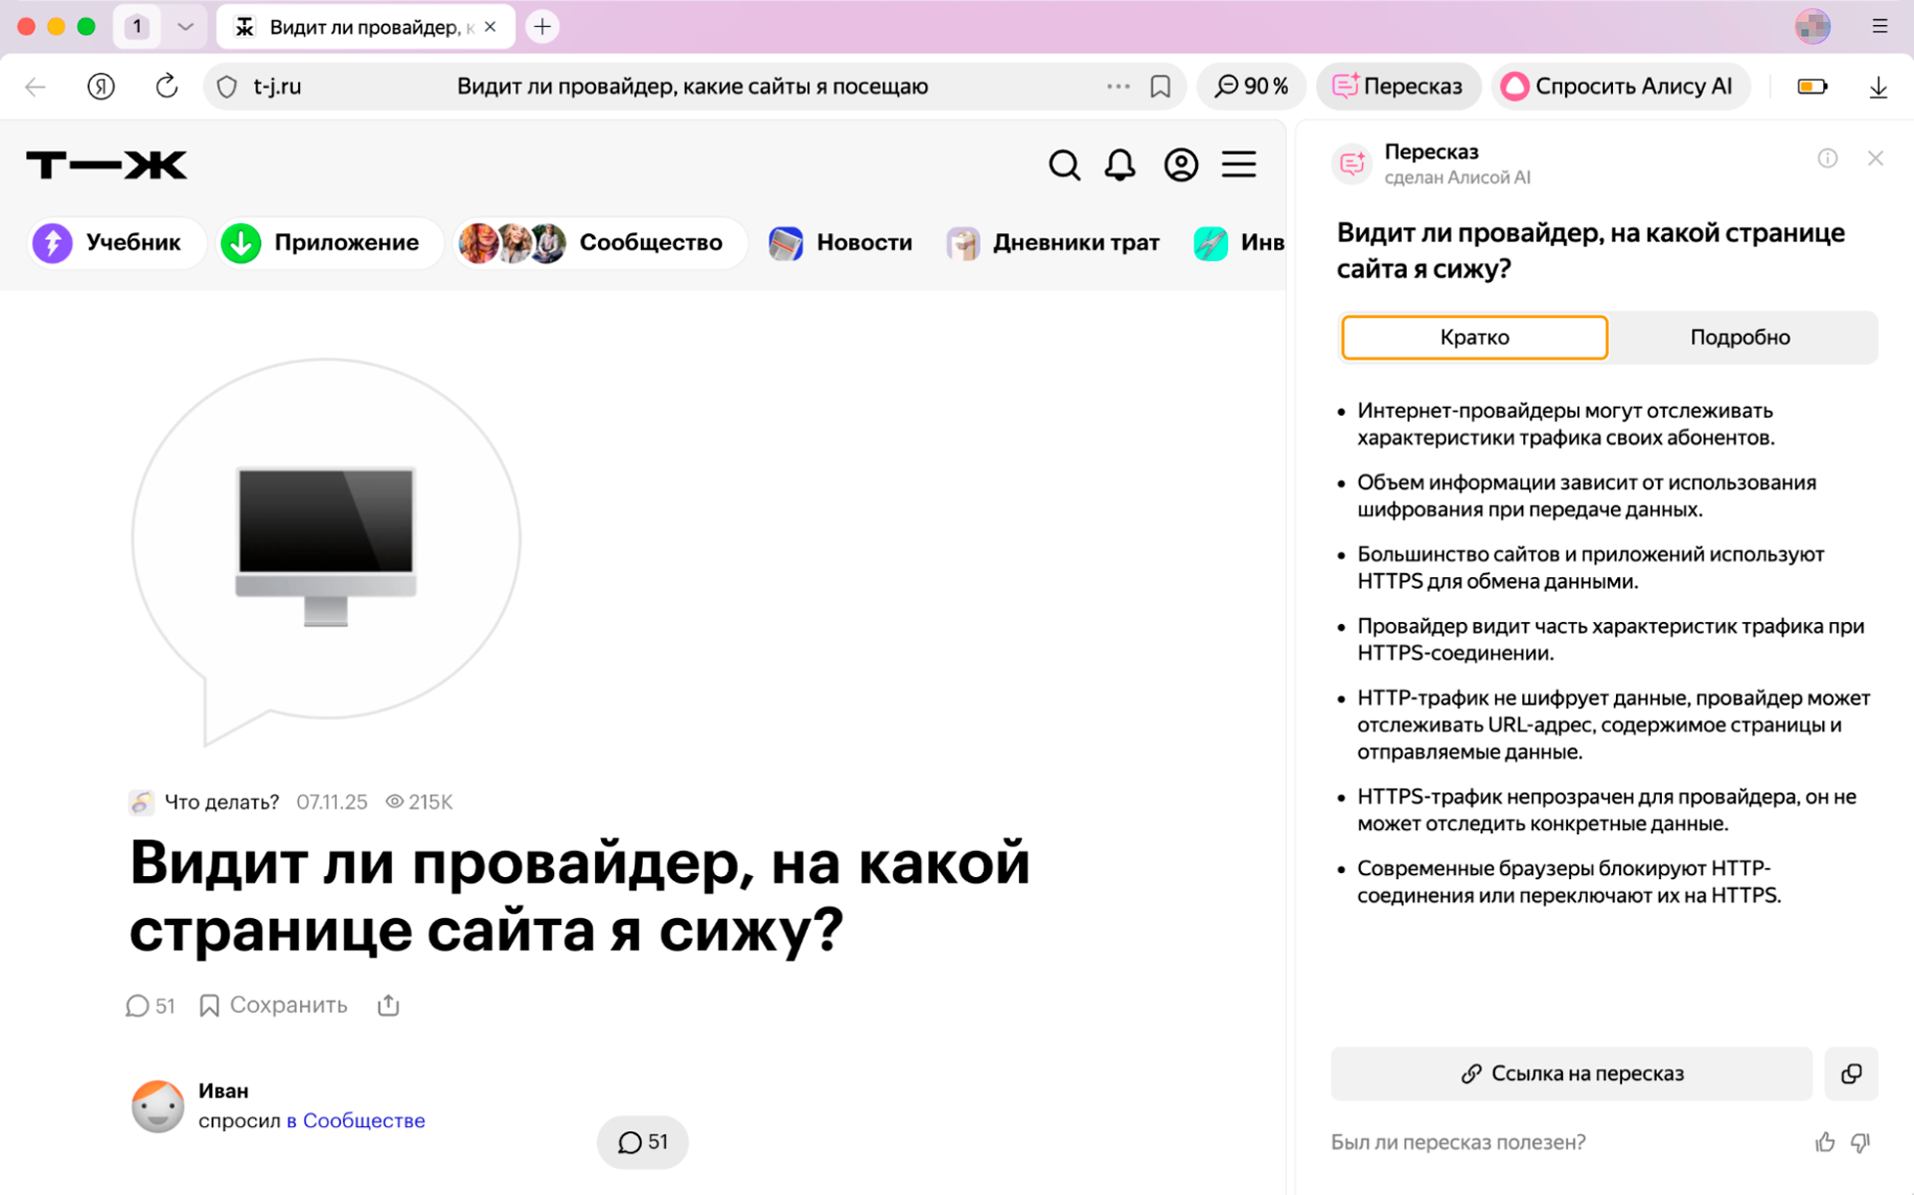The image size is (1914, 1195).
Task: Open the three-dot menu in address bar
Action: point(1117,87)
